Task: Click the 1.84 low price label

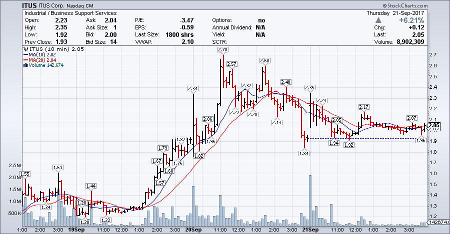Action: coord(304,154)
